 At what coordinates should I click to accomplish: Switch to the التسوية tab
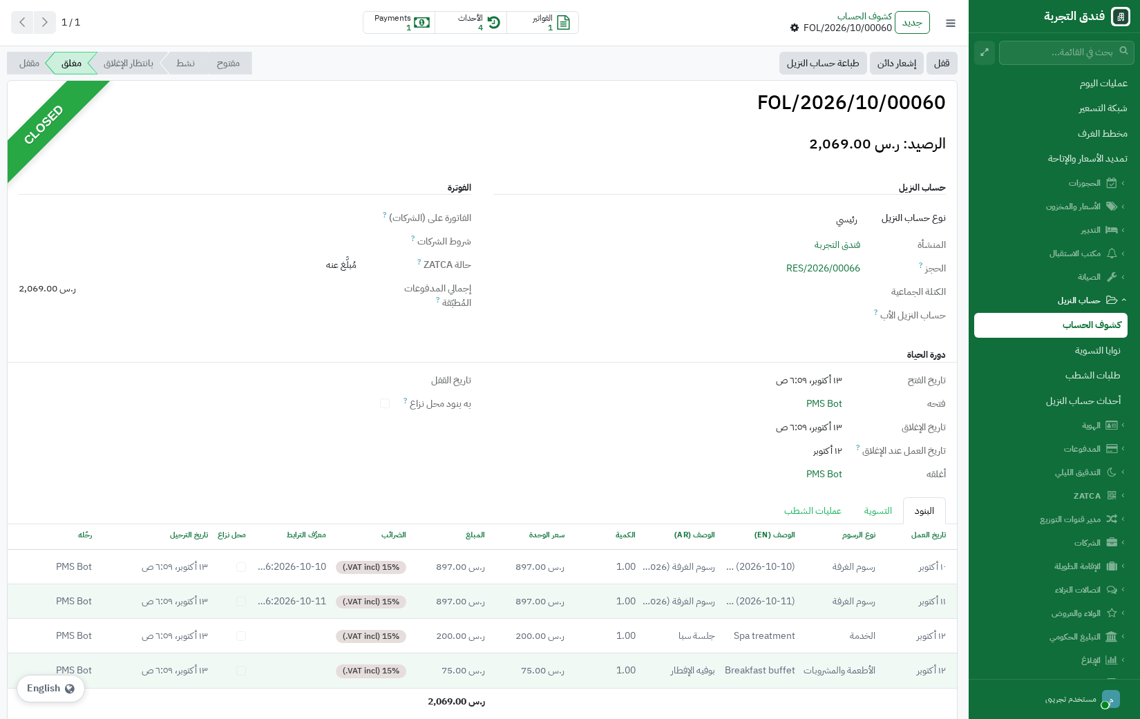878,511
